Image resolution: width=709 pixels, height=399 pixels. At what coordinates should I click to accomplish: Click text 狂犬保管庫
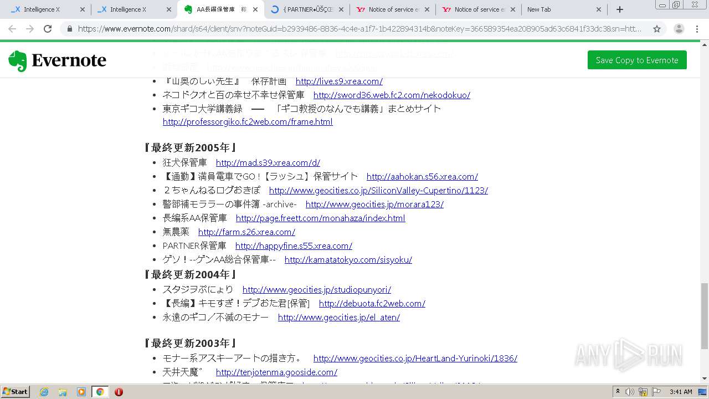(185, 163)
